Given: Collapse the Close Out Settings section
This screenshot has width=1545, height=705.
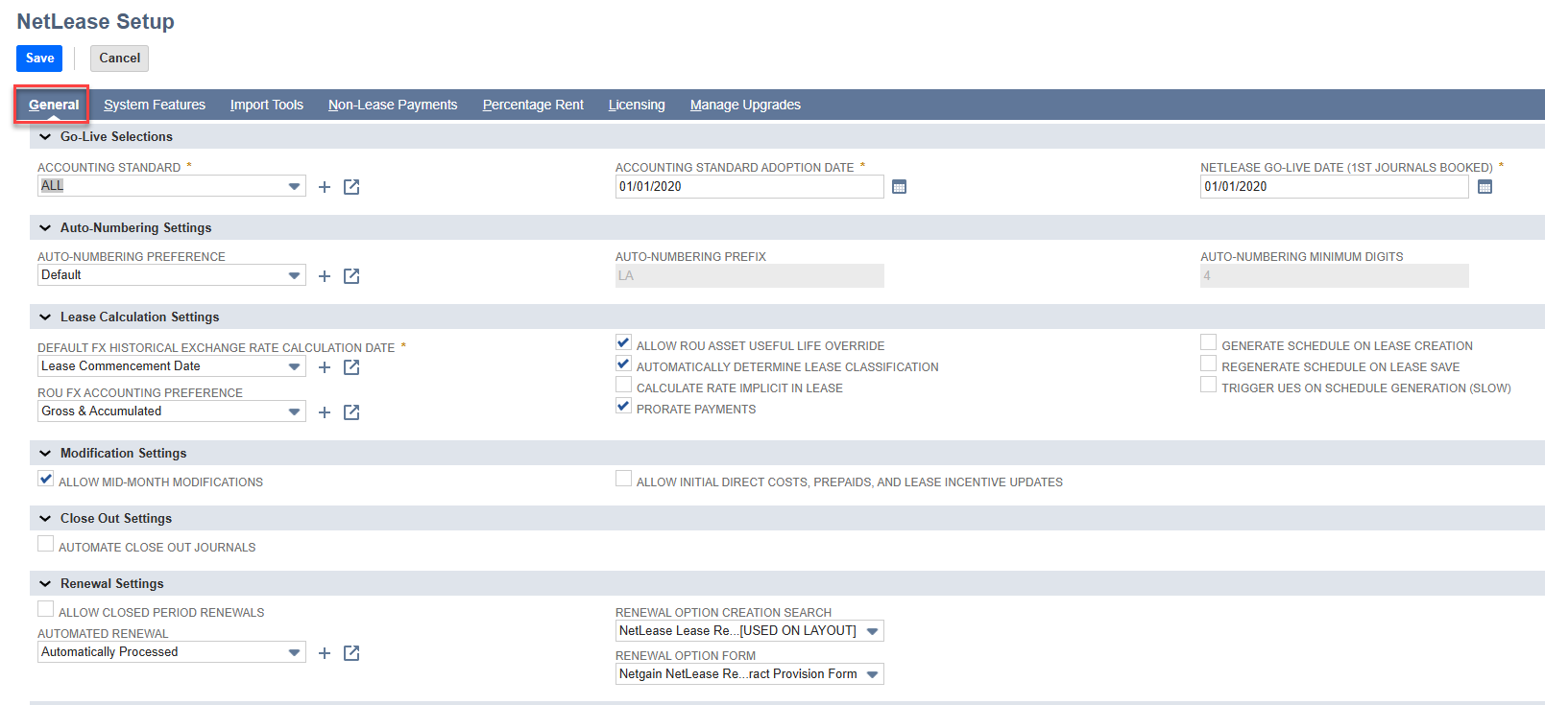Looking at the screenshot, I should click(x=45, y=519).
